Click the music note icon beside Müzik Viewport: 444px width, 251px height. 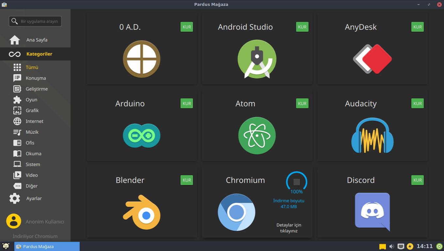(x=17, y=132)
